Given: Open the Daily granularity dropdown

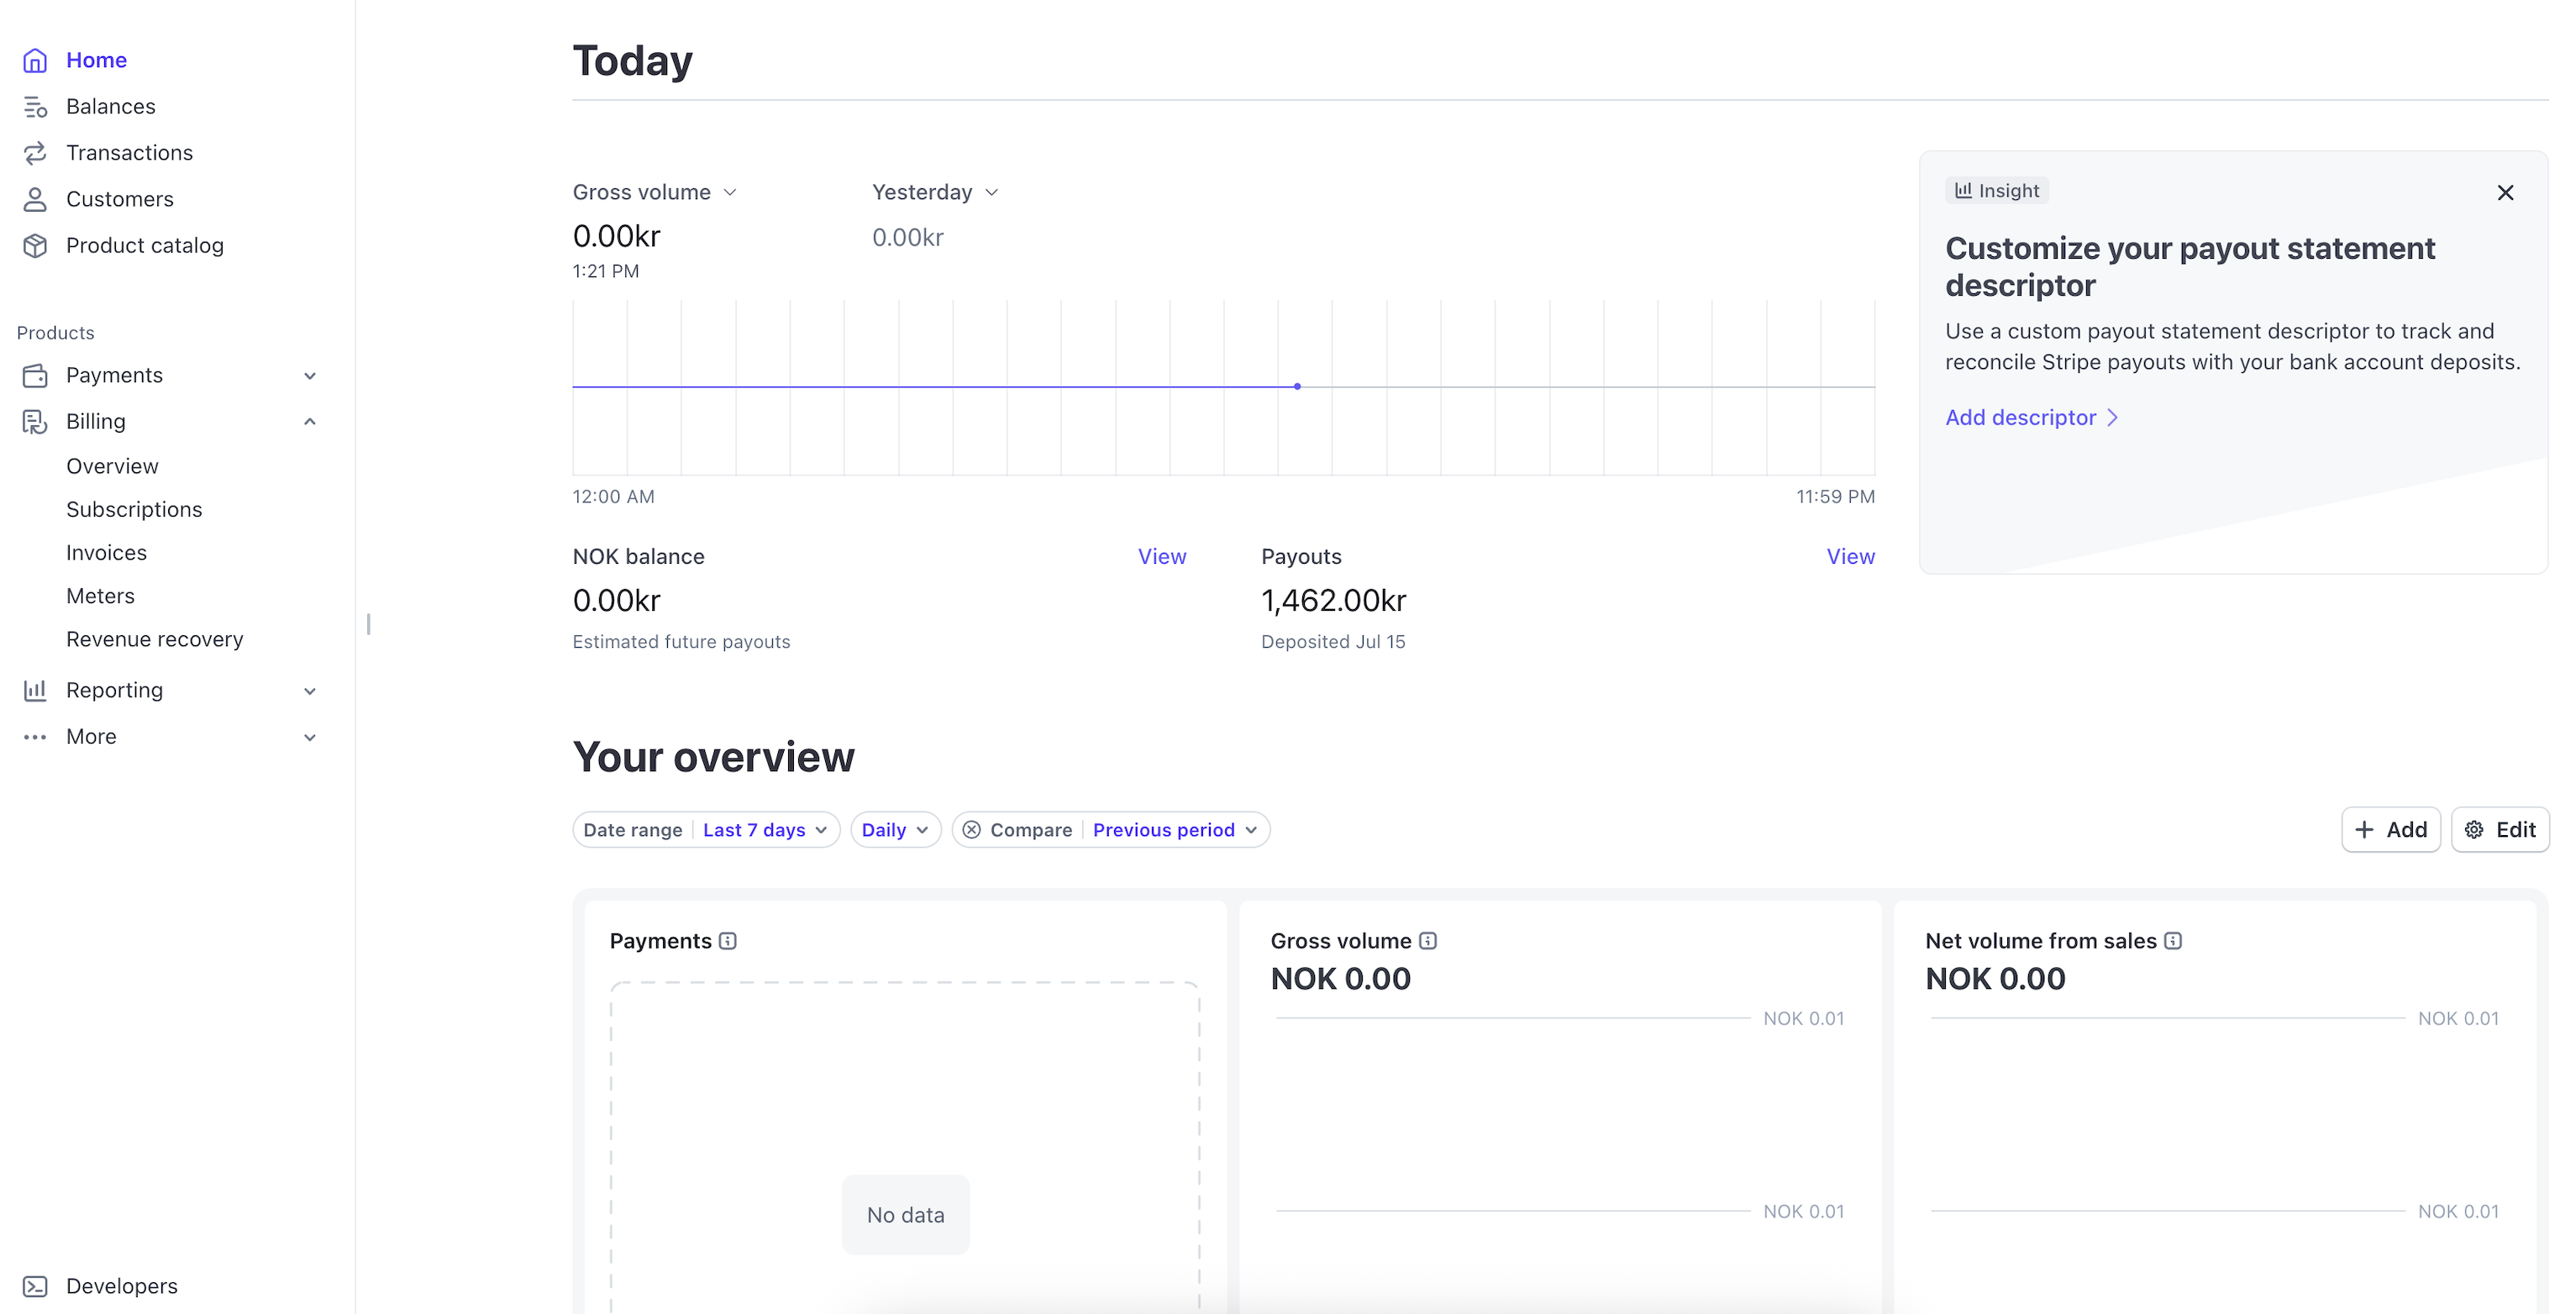Looking at the screenshot, I should tap(895, 830).
